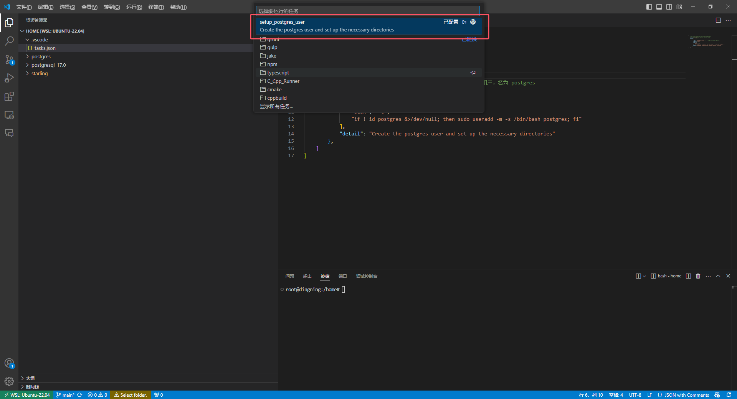Toggle the panel visibility icon in title bar
Viewport: 737px width, 399px height.
click(x=659, y=7)
